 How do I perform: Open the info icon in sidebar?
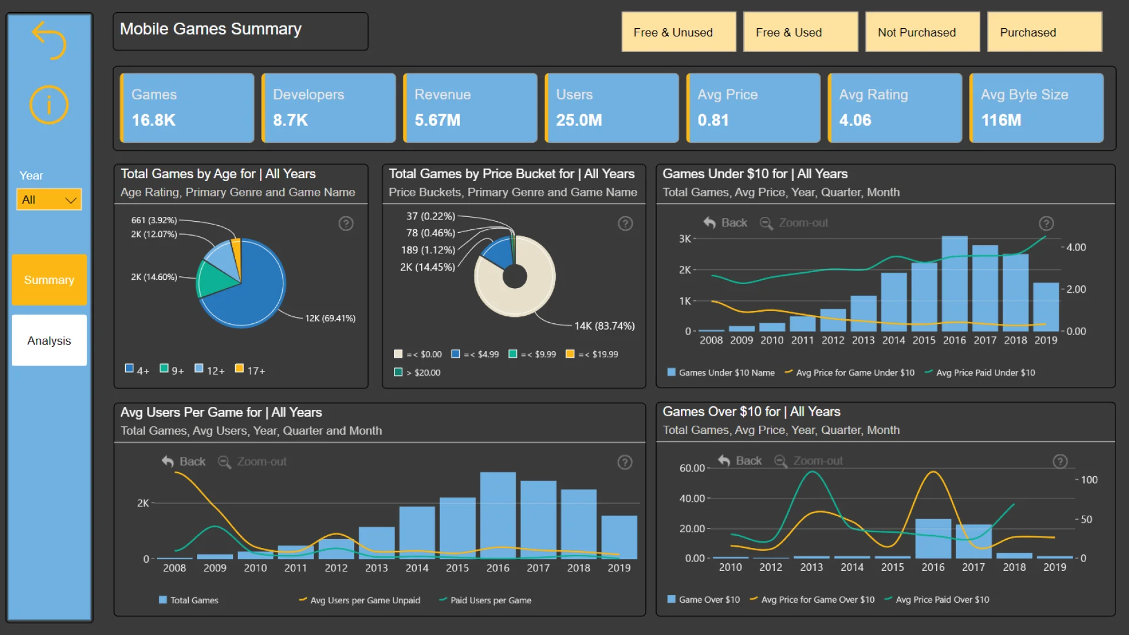point(49,105)
